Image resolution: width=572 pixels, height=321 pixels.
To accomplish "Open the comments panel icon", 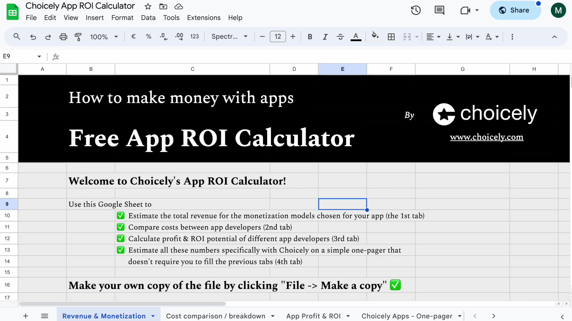I will pos(439,10).
